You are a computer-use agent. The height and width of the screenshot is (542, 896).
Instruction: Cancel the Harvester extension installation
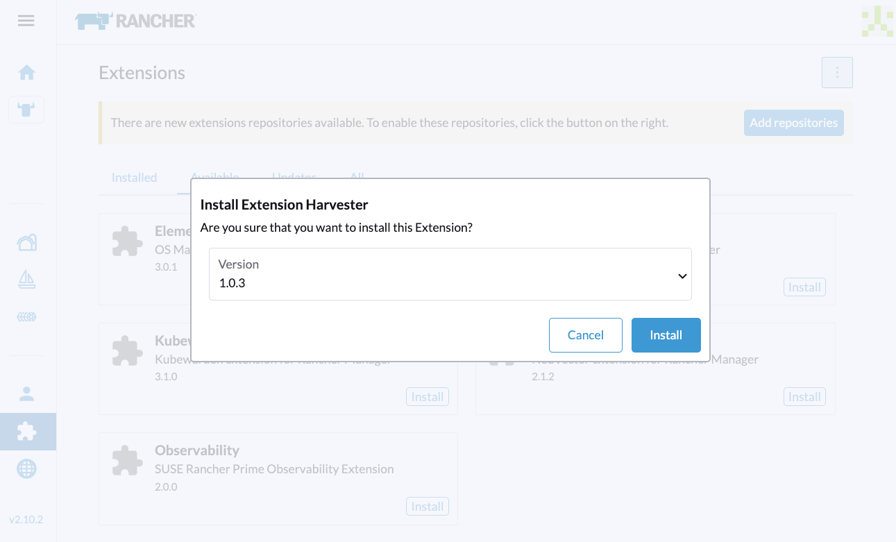(585, 334)
